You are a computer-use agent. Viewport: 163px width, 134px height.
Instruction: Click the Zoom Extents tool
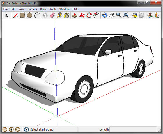pos(126,15)
